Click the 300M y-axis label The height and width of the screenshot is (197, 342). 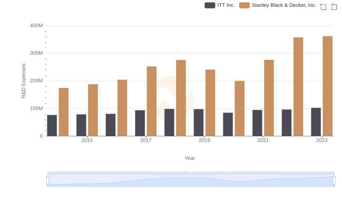pyautogui.click(x=36, y=53)
